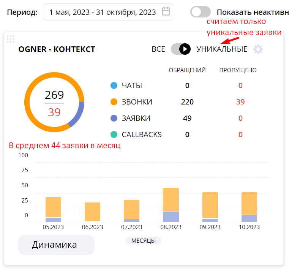This screenshot has height=272, width=289.
Task: Click the orange ЗВОНКИ legend dot
Action: [x=114, y=102]
